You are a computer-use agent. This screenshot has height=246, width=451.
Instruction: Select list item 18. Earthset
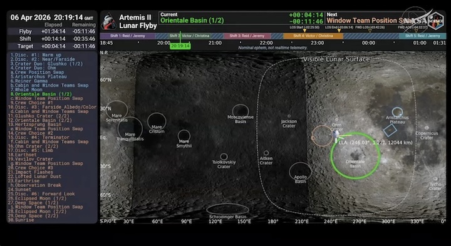(x=23, y=155)
